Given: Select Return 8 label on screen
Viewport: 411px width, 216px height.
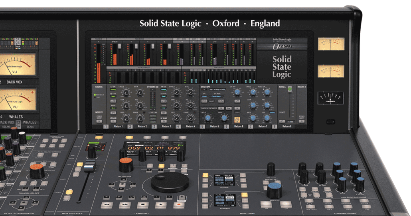Looking at the screenshot, I should (x=287, y=126).
